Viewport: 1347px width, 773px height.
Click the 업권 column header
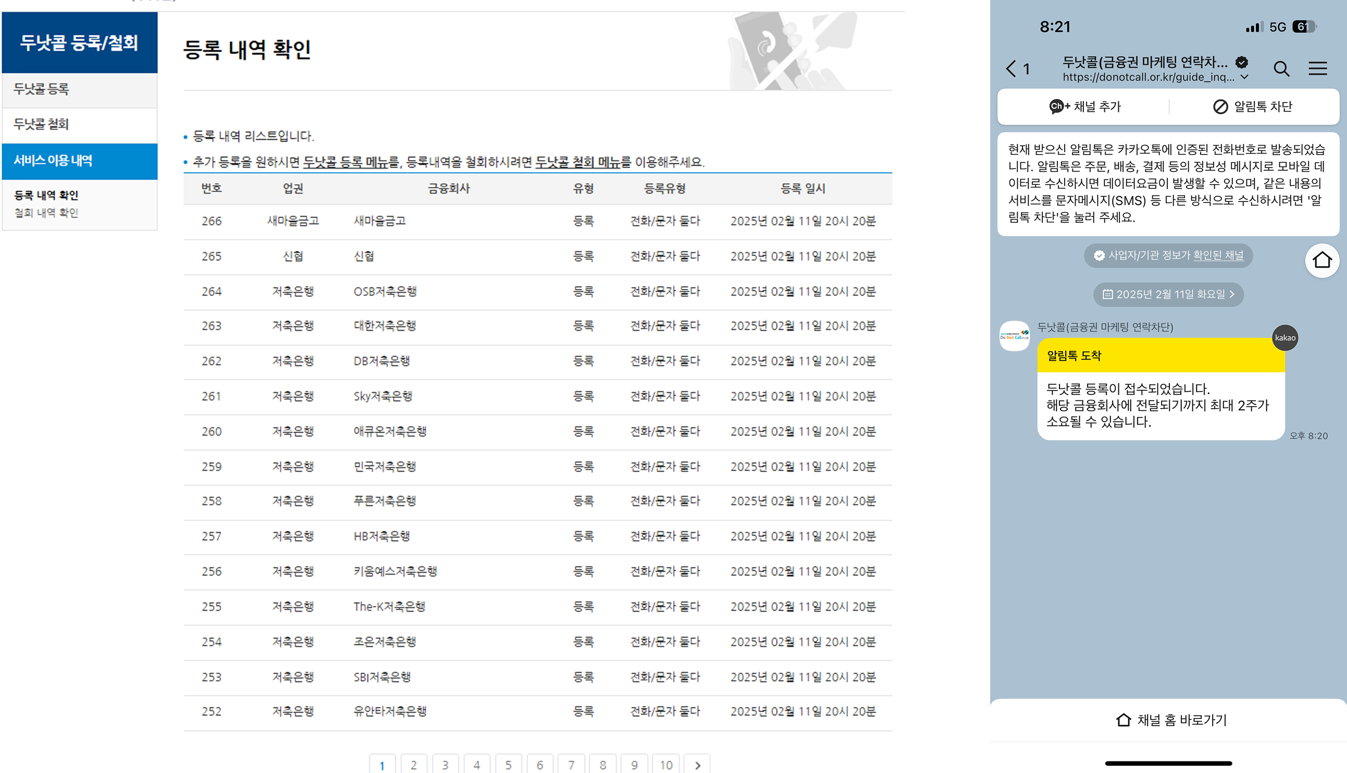point(293,188)
